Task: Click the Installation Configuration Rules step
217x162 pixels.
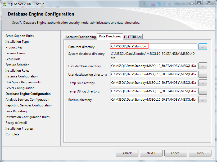Action: point(28,117)
